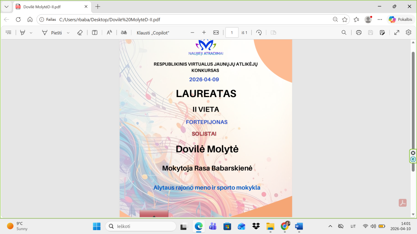The height and width of the screenshot is (234, 417).
Task: Open Pokalbis Copilot chat button
Action: pos(401,19)
